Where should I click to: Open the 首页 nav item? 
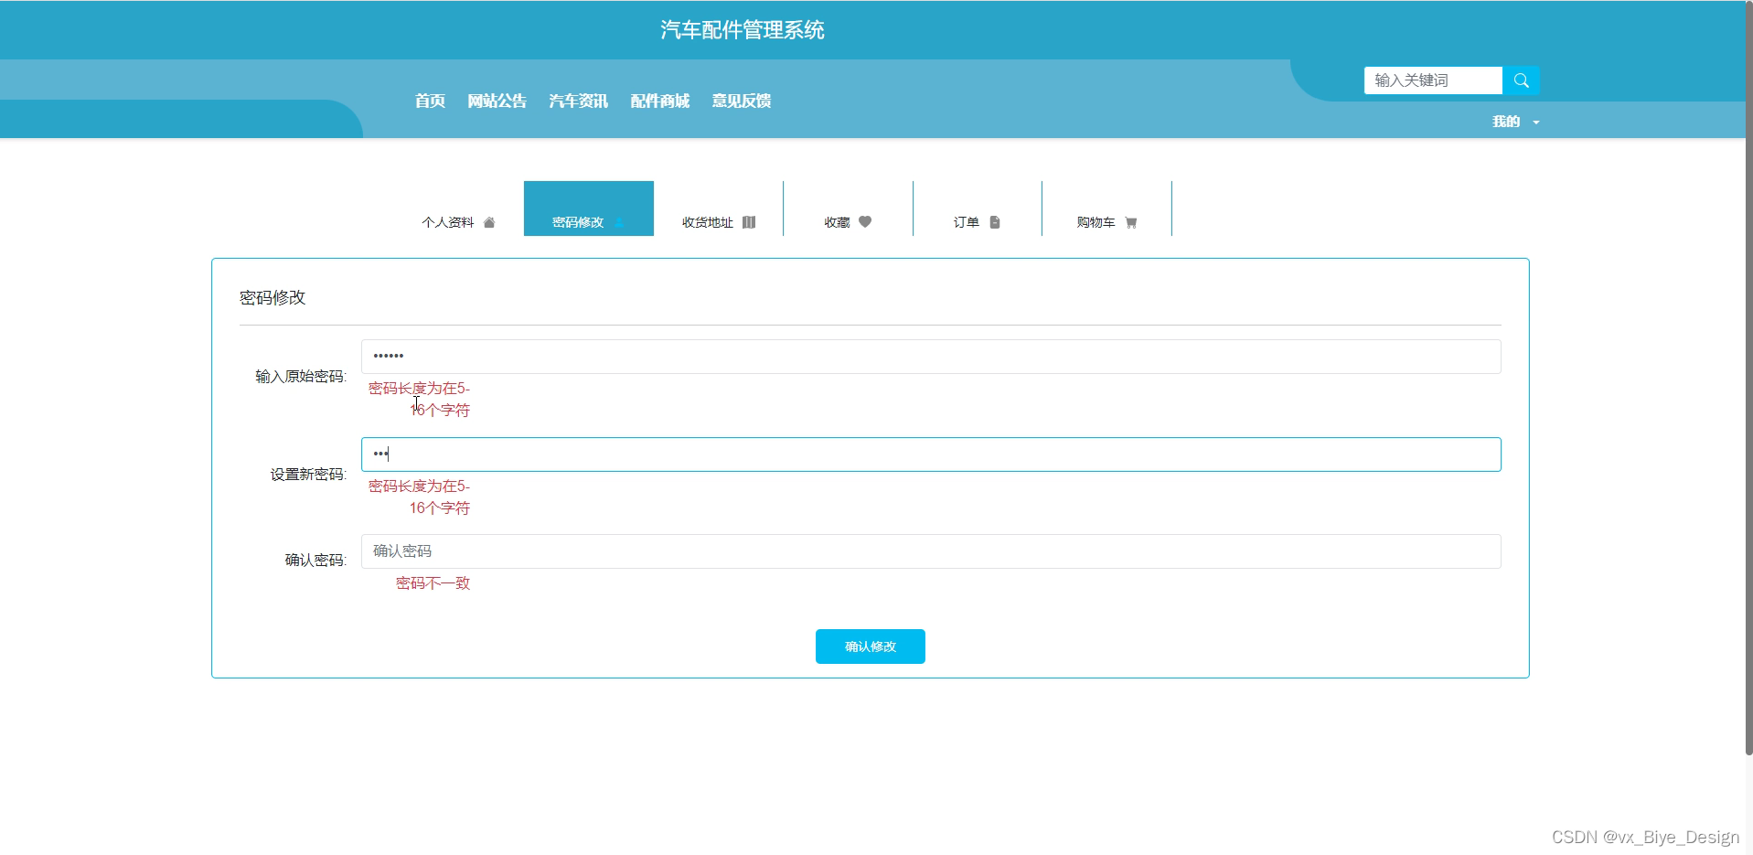(430, 101)
